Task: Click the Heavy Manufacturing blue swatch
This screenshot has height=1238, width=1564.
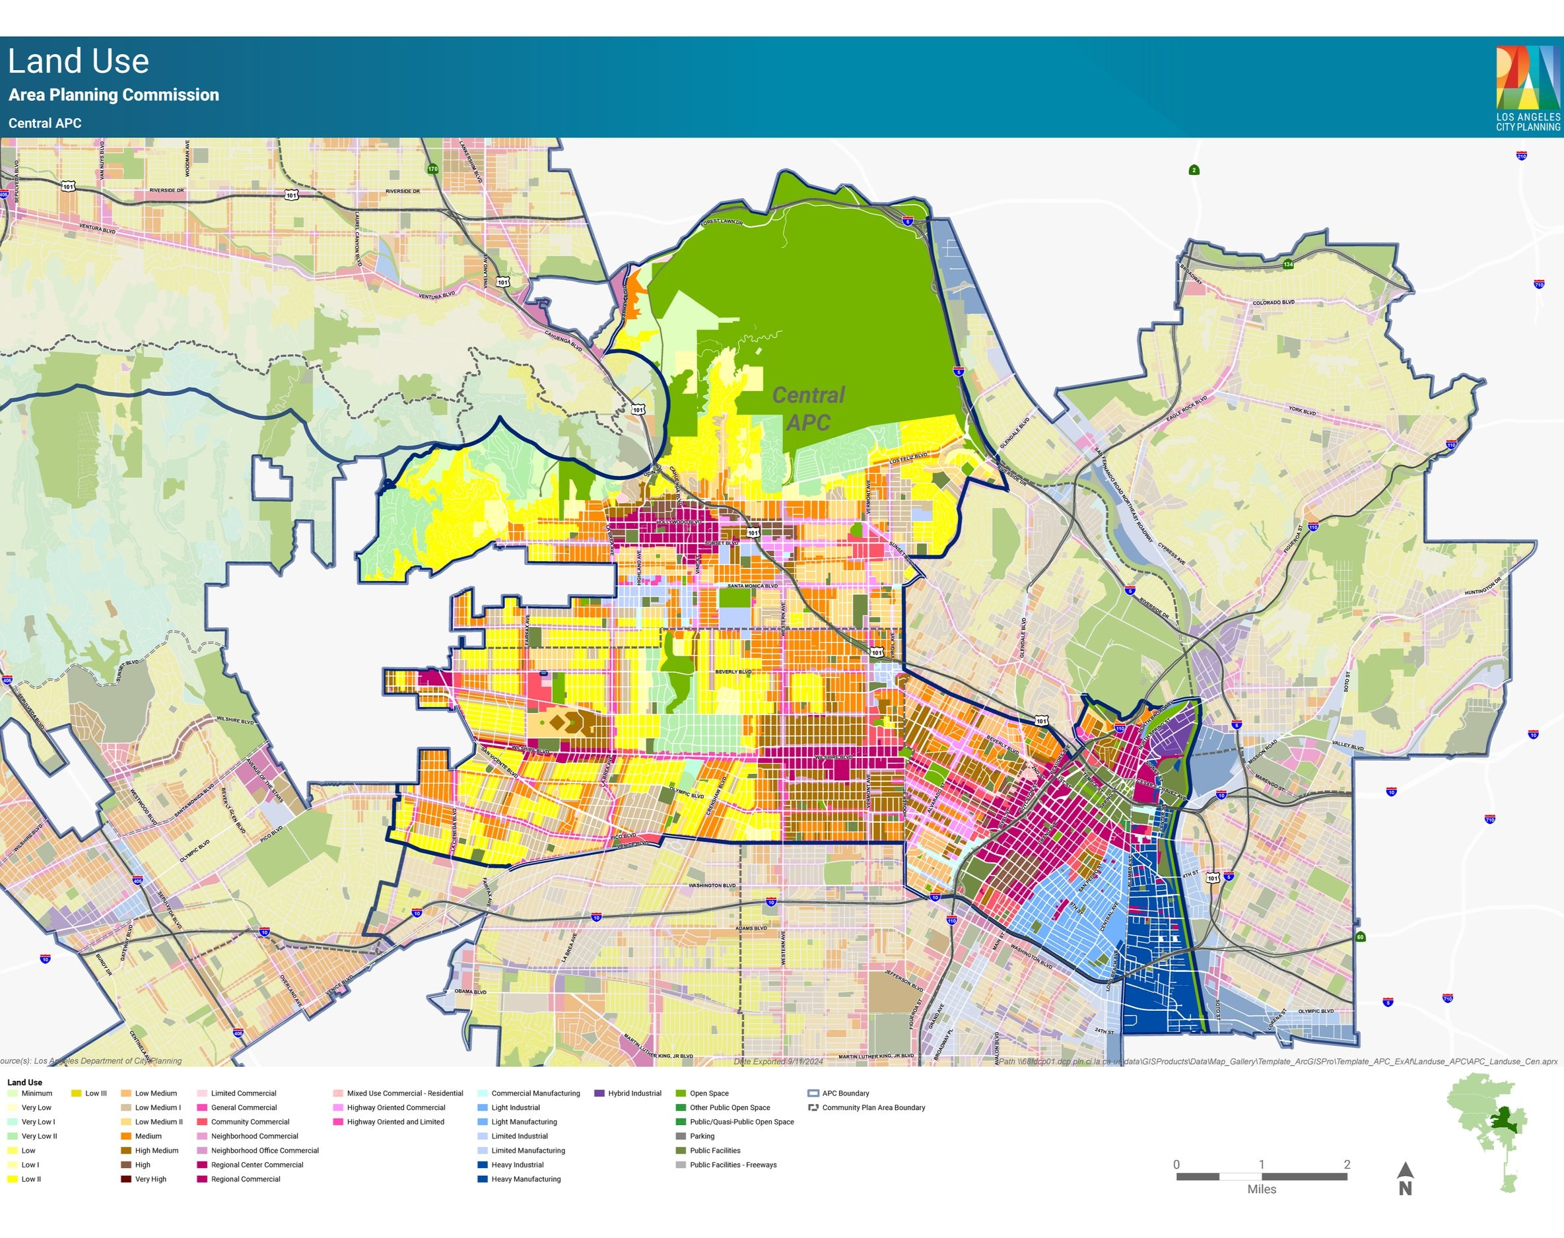Action: pos(483,1179)
